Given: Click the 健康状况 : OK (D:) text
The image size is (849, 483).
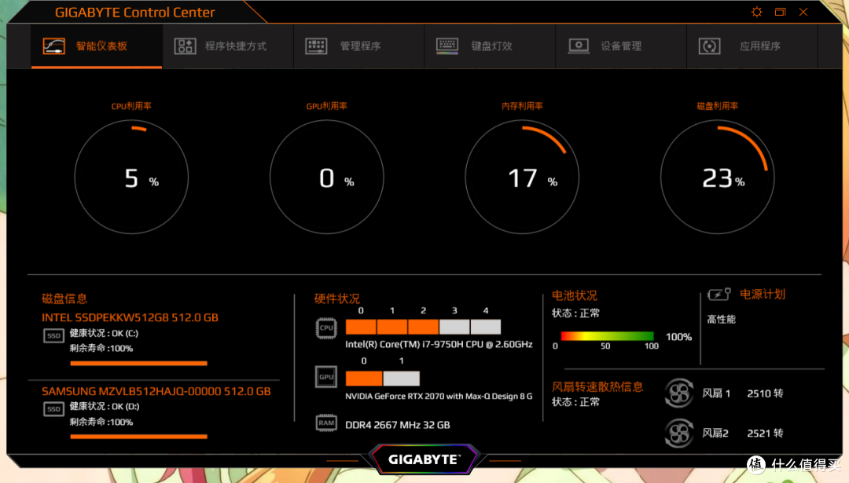Looking at the screenshot, I should [x=105, y=406].
